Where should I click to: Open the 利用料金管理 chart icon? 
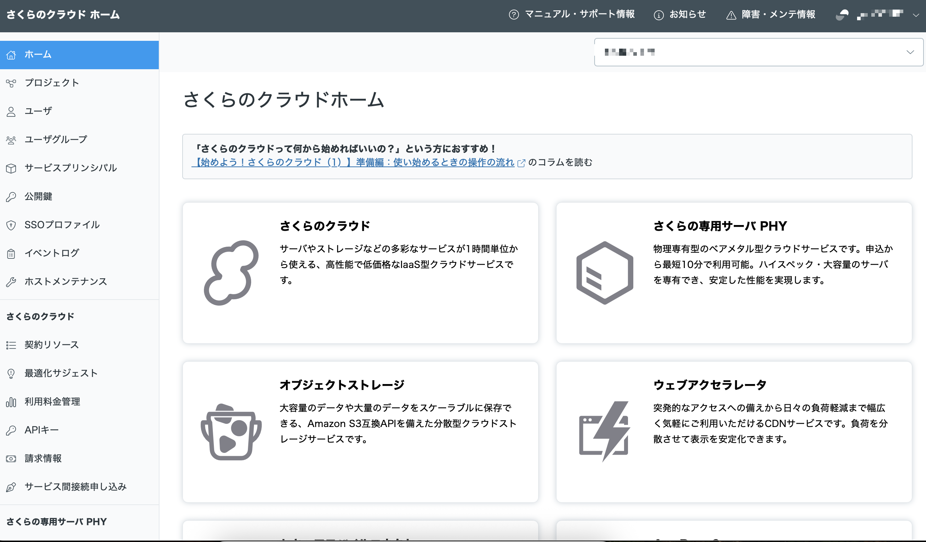[x=11, y=402]
